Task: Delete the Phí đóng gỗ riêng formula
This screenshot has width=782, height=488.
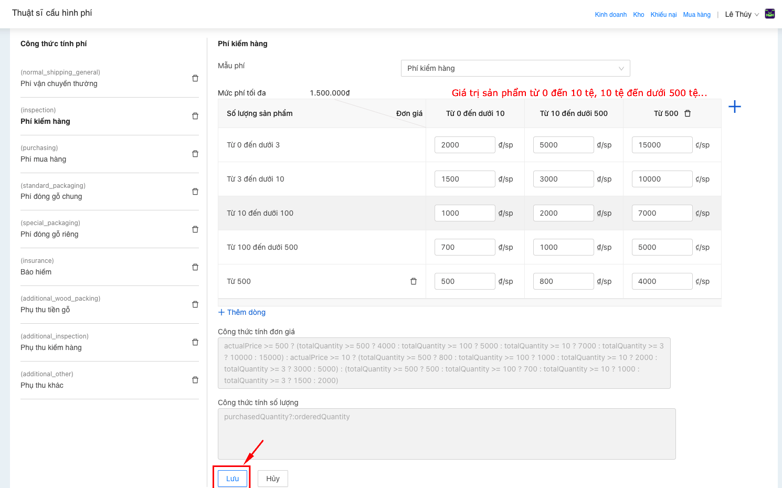Action: click(195, 229)
